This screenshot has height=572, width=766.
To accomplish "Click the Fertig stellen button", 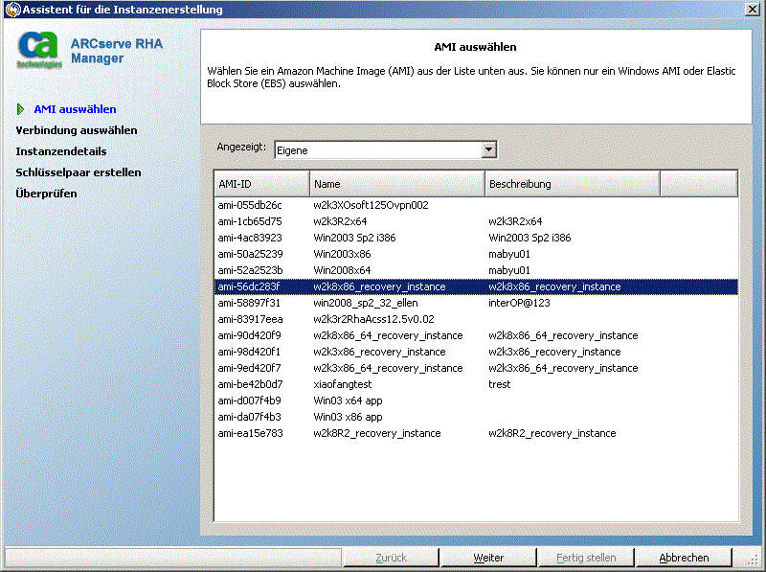I will click(586, 558).
